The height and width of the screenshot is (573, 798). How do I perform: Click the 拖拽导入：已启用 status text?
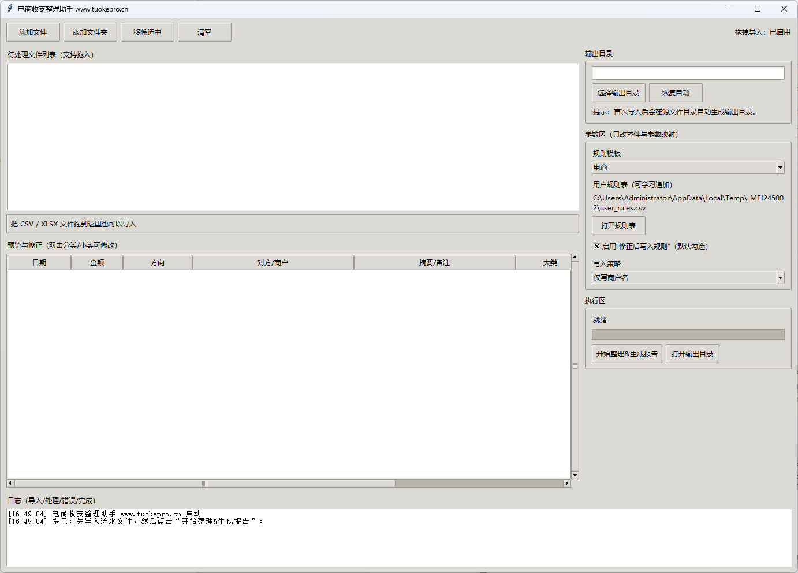[762, 32]
